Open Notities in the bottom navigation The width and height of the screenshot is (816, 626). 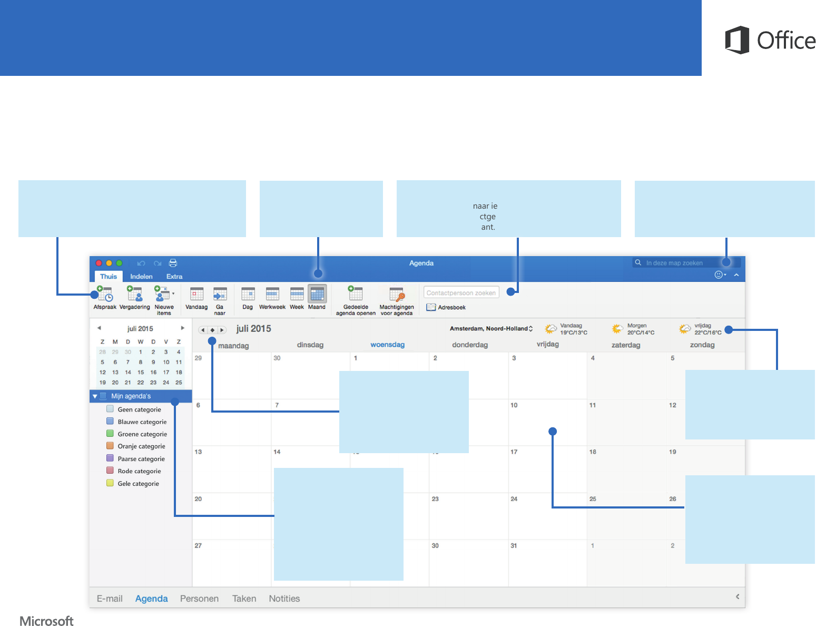click(284, 599)
